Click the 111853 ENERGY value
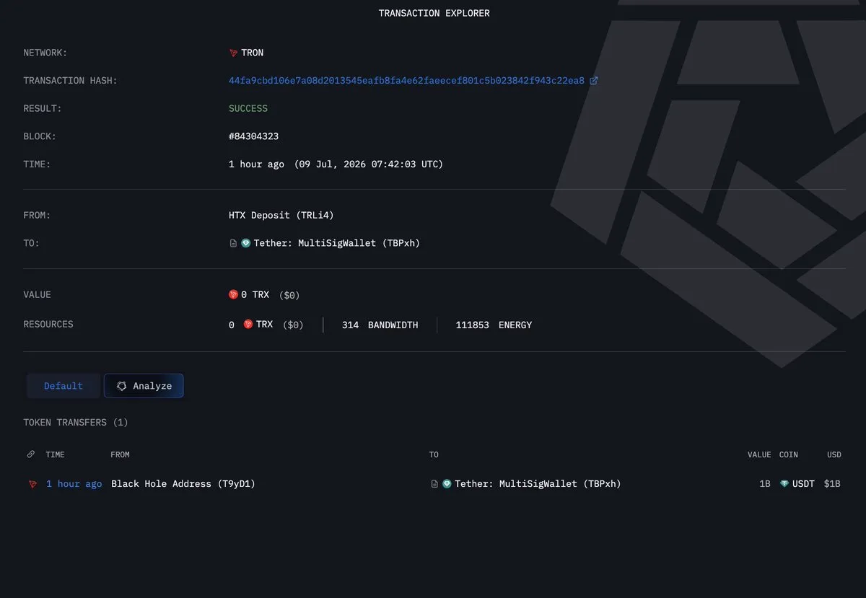 click(494, 325)
